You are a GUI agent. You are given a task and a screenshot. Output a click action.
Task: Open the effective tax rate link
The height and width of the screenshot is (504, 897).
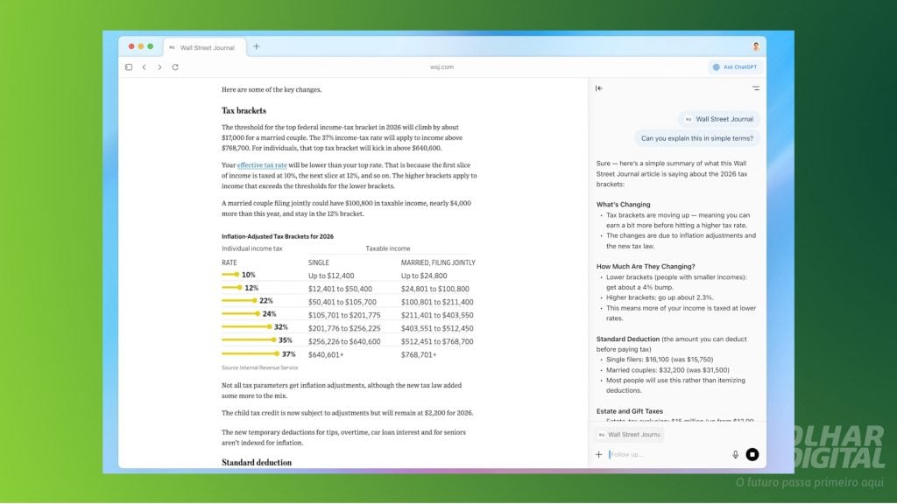pyautogui.click(x=262, y=165)
